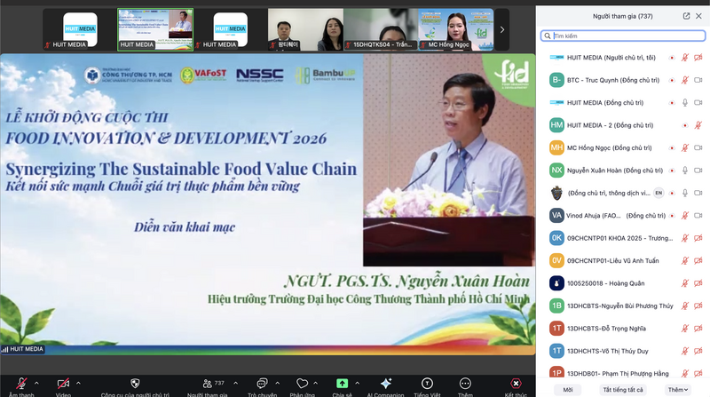Screen dimensions: 710x397
Task: Expand the share options arrow
Action: click(357, 384)
